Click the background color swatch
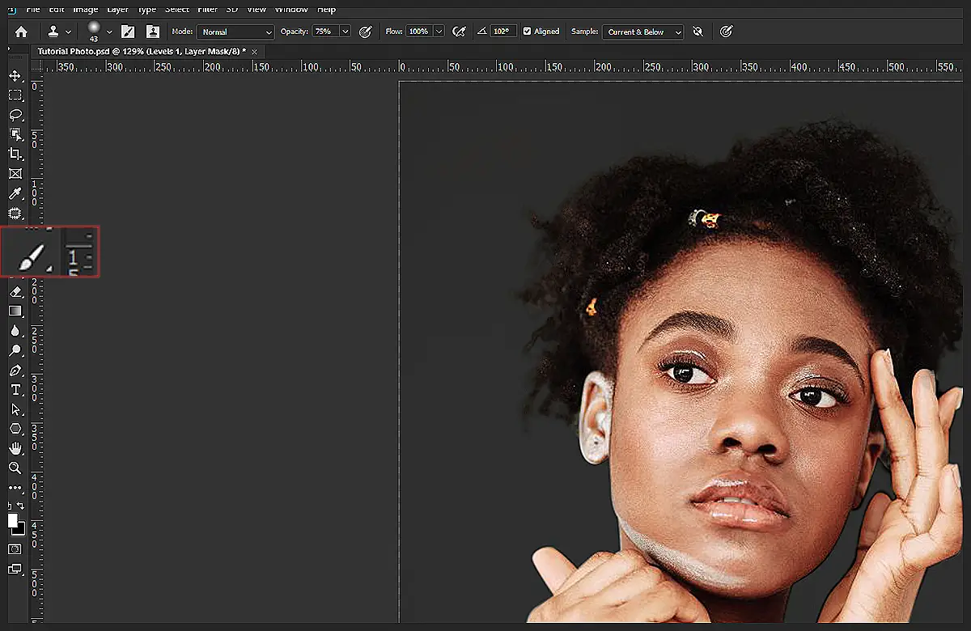 (x=19, y=528)
